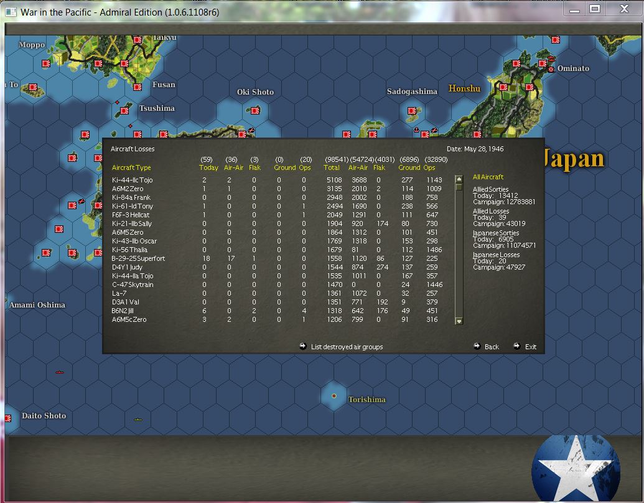Image resolution: width=644 pixels, height=503 pixels.
Task: Click the Amami Oshima map label
Action: click(x=37, y=305)
